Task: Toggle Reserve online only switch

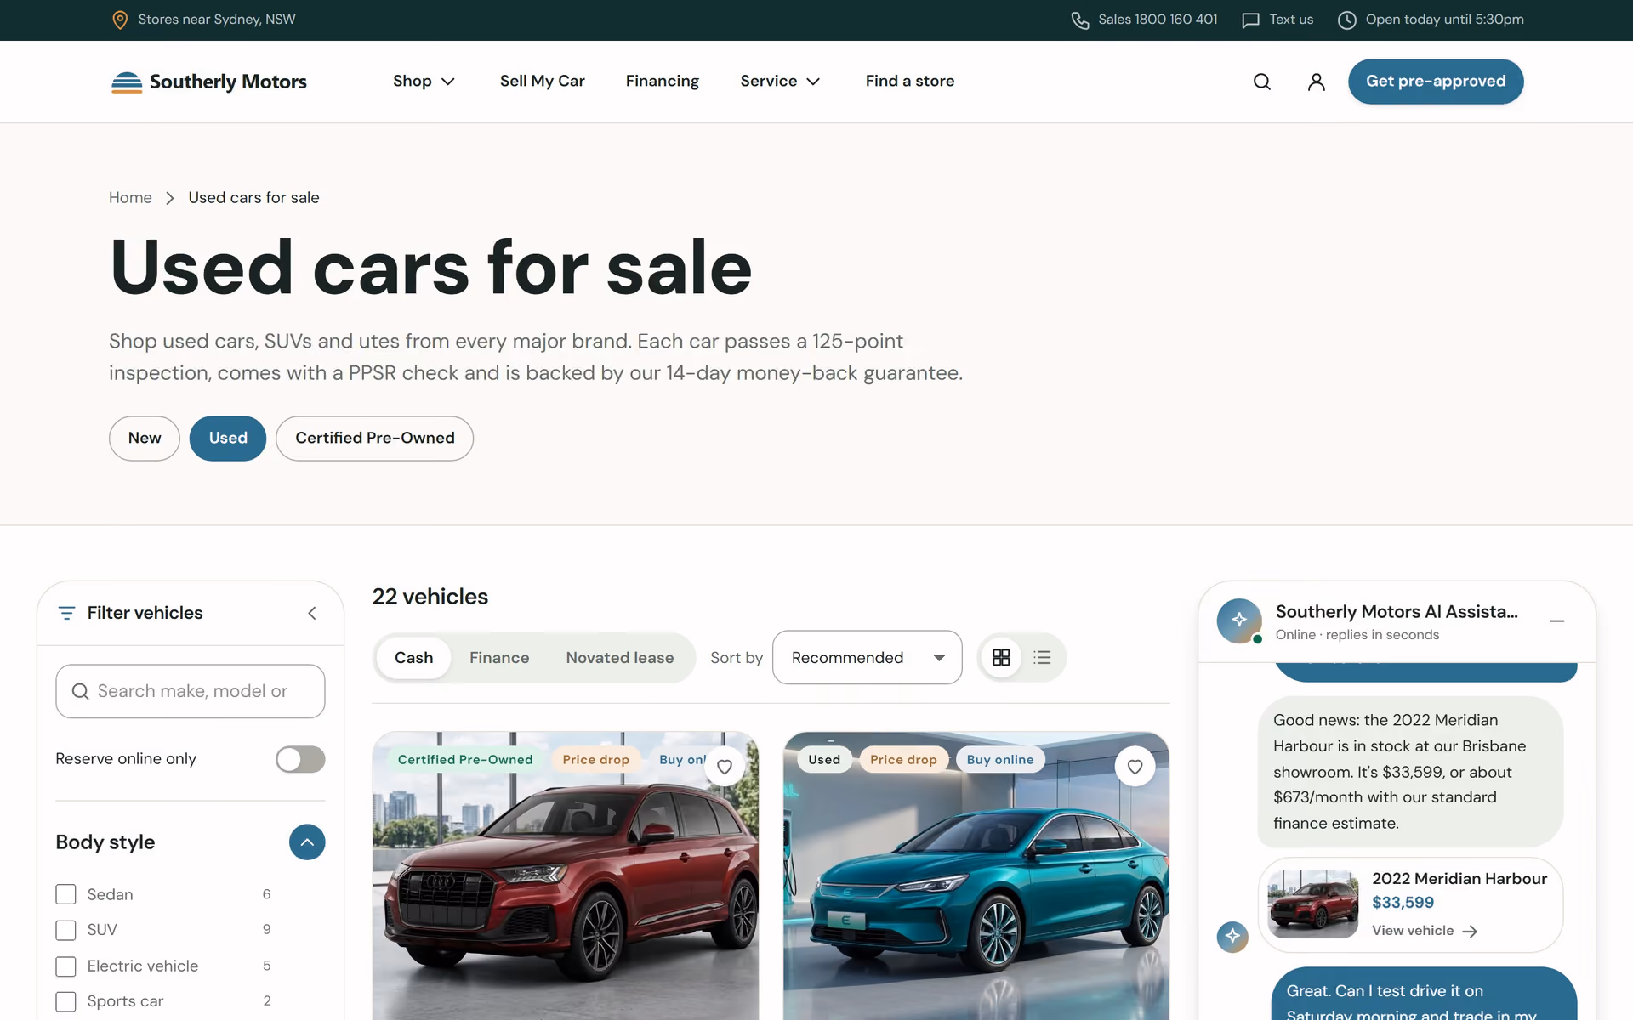Action: (x=300, y=759)
